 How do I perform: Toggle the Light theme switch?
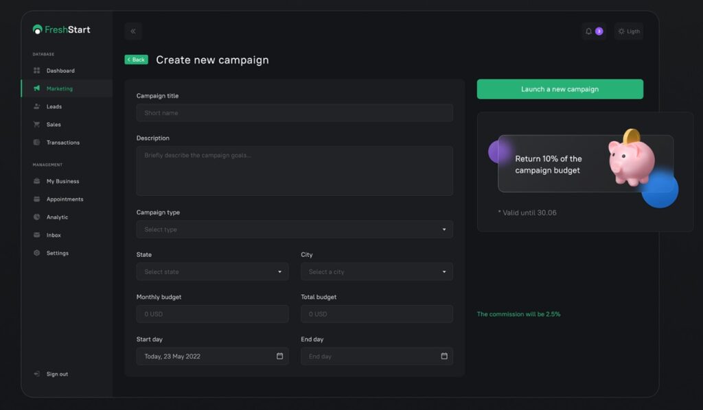629,32
